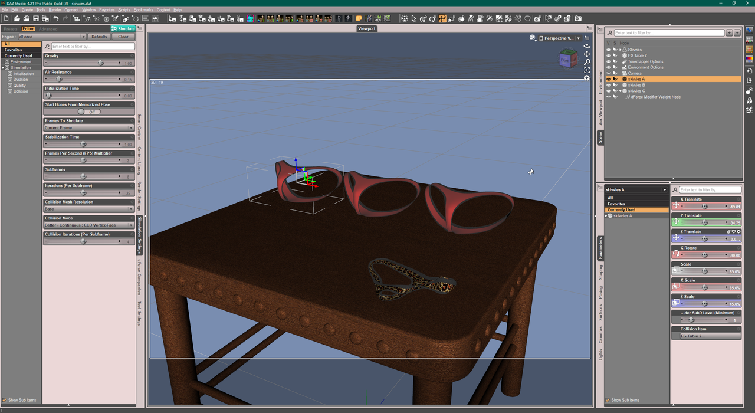
Task: Toggle Start Bones From Memorized Pose switch
Action: [89, 112]
